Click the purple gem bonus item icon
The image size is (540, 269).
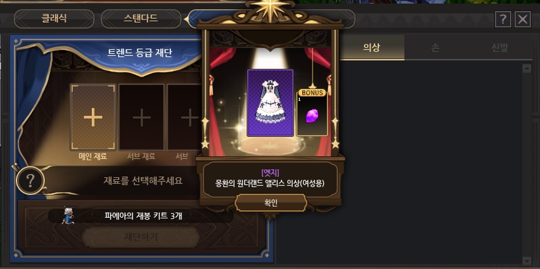click(312, 116)
